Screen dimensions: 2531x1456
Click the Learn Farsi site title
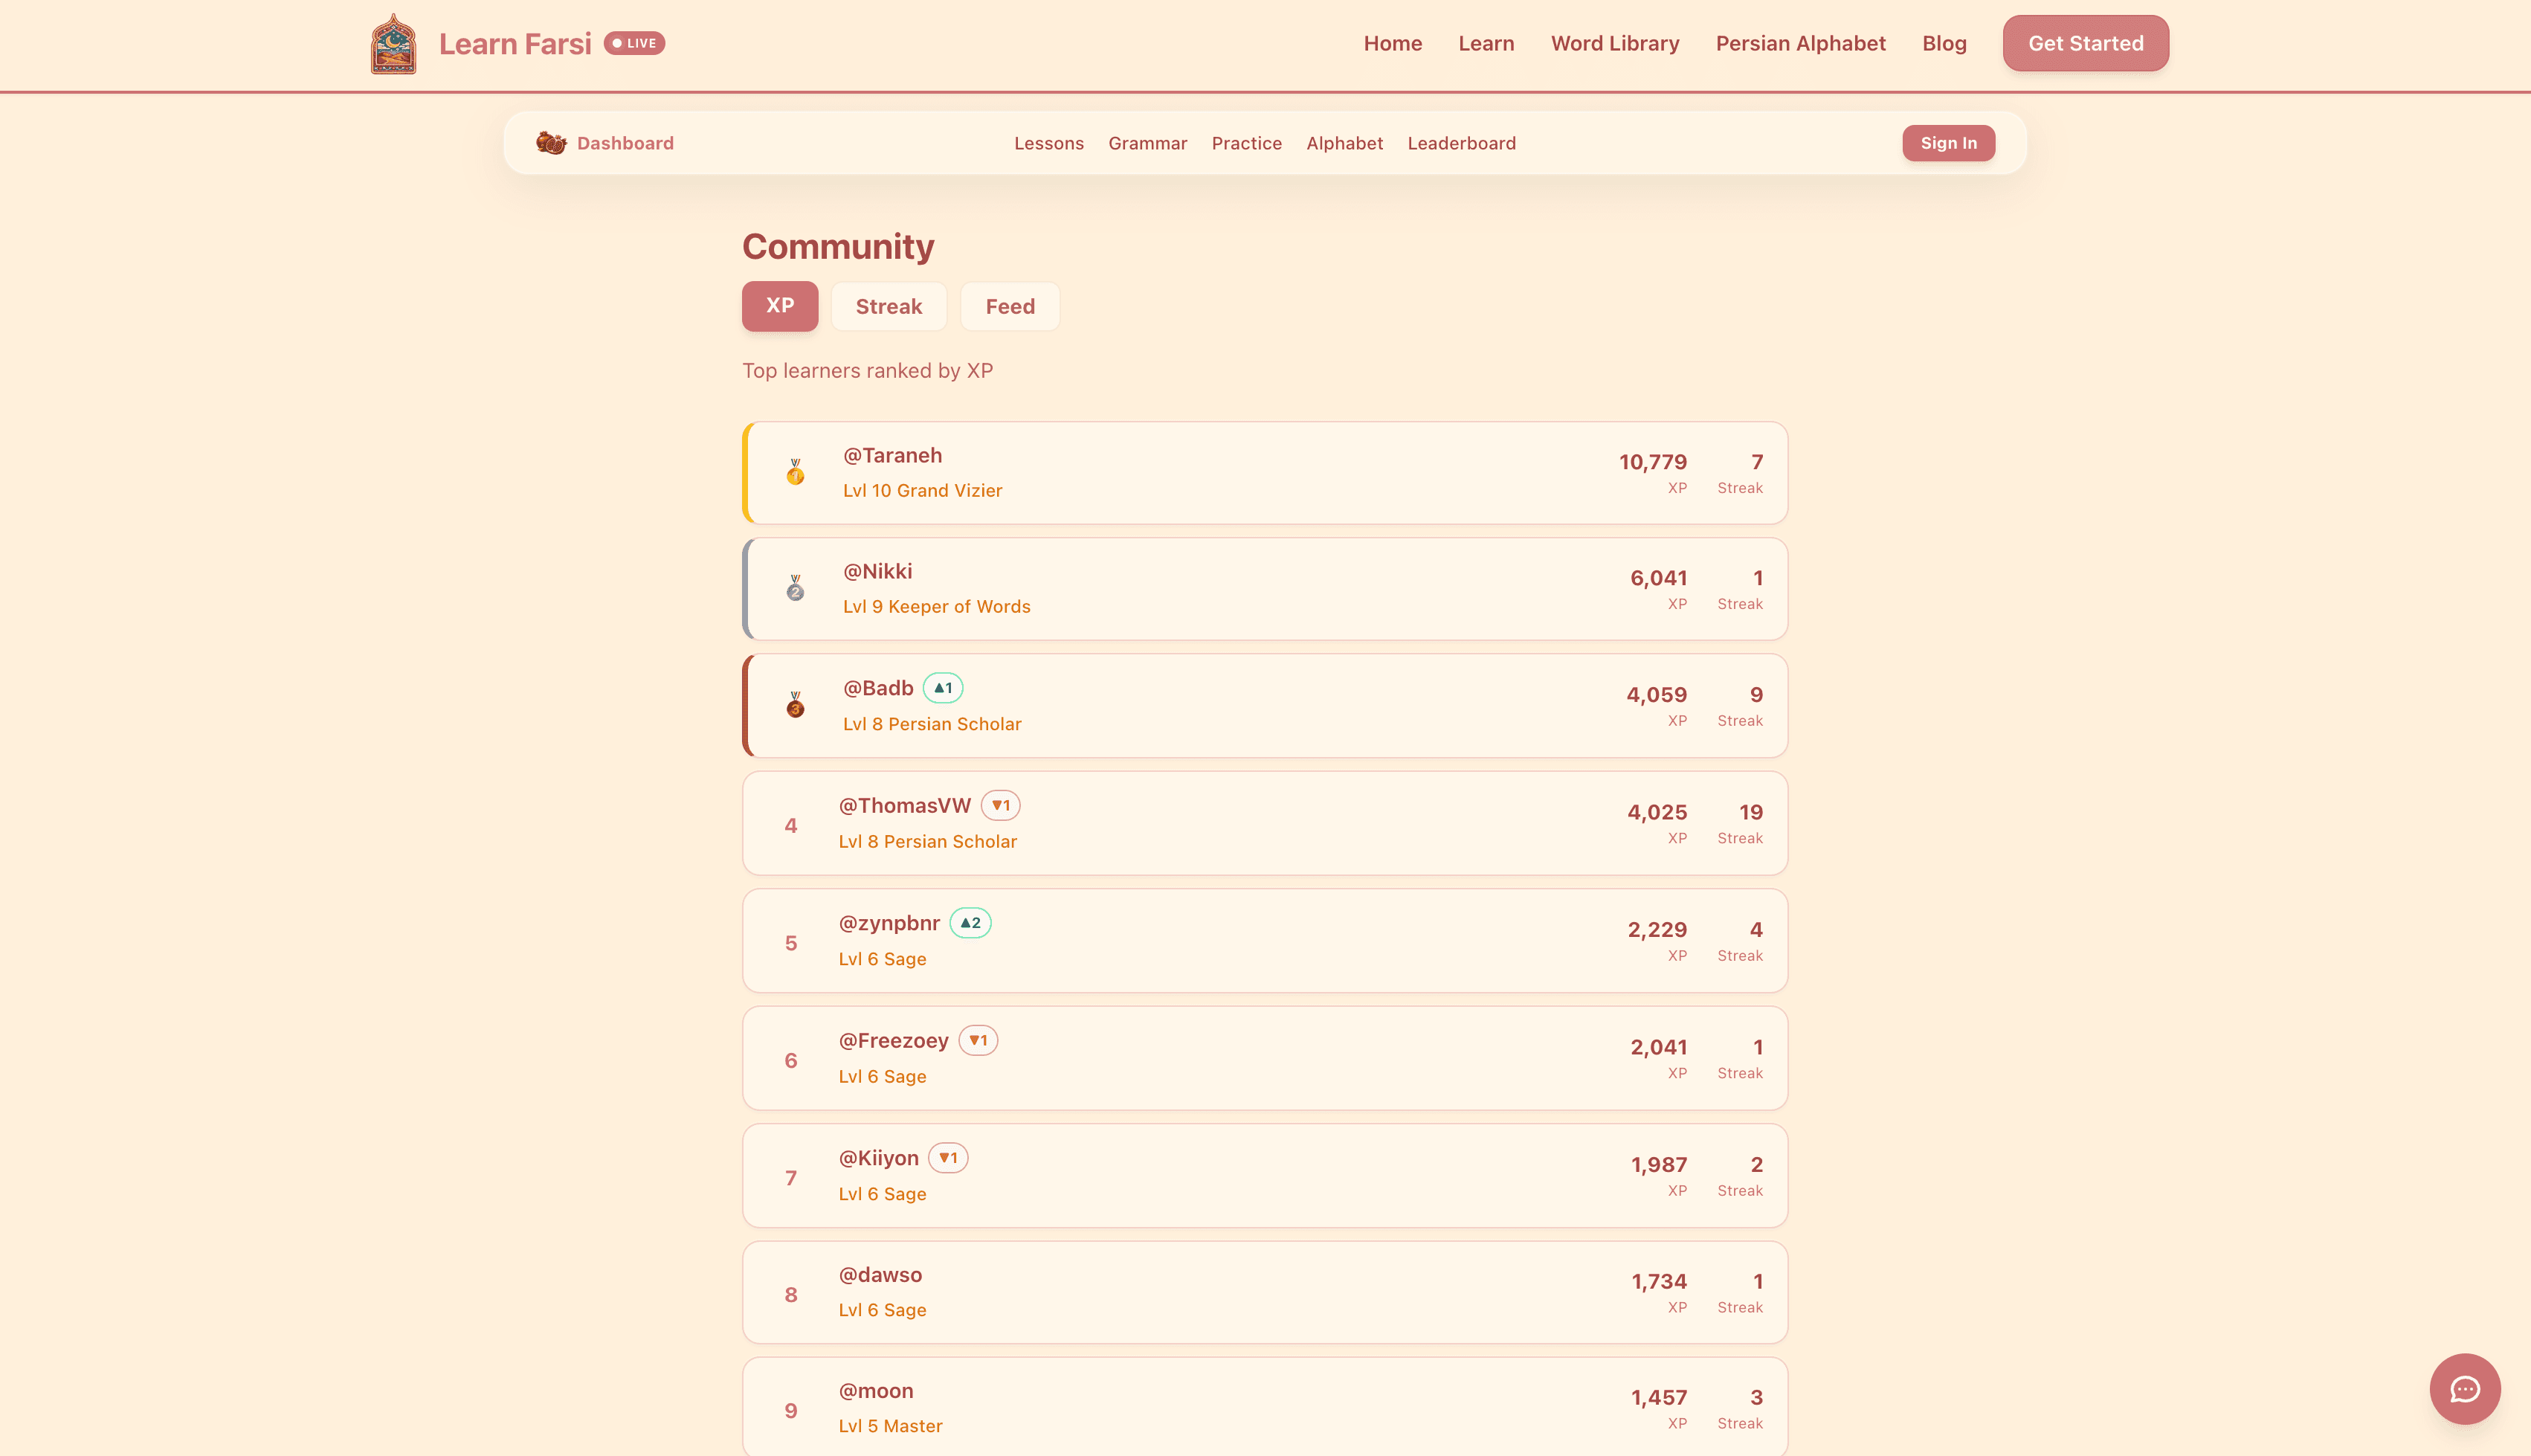tap(515, 44)
